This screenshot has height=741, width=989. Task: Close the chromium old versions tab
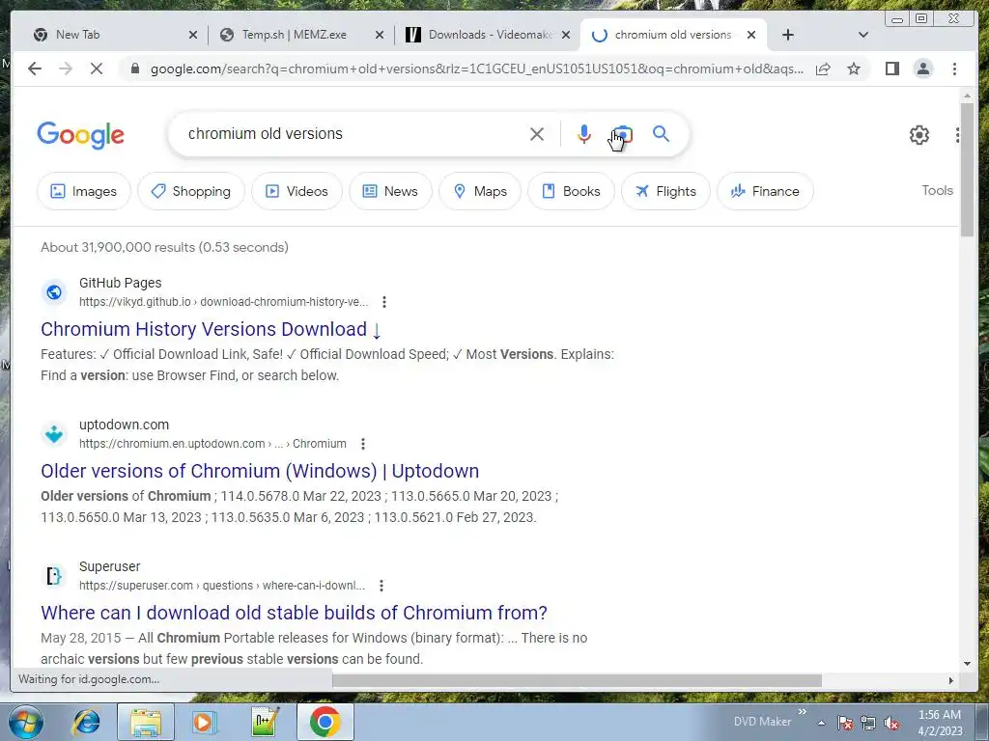[751, 35]
